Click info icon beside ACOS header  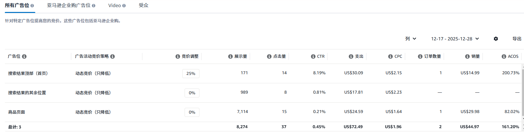(504, 56)
